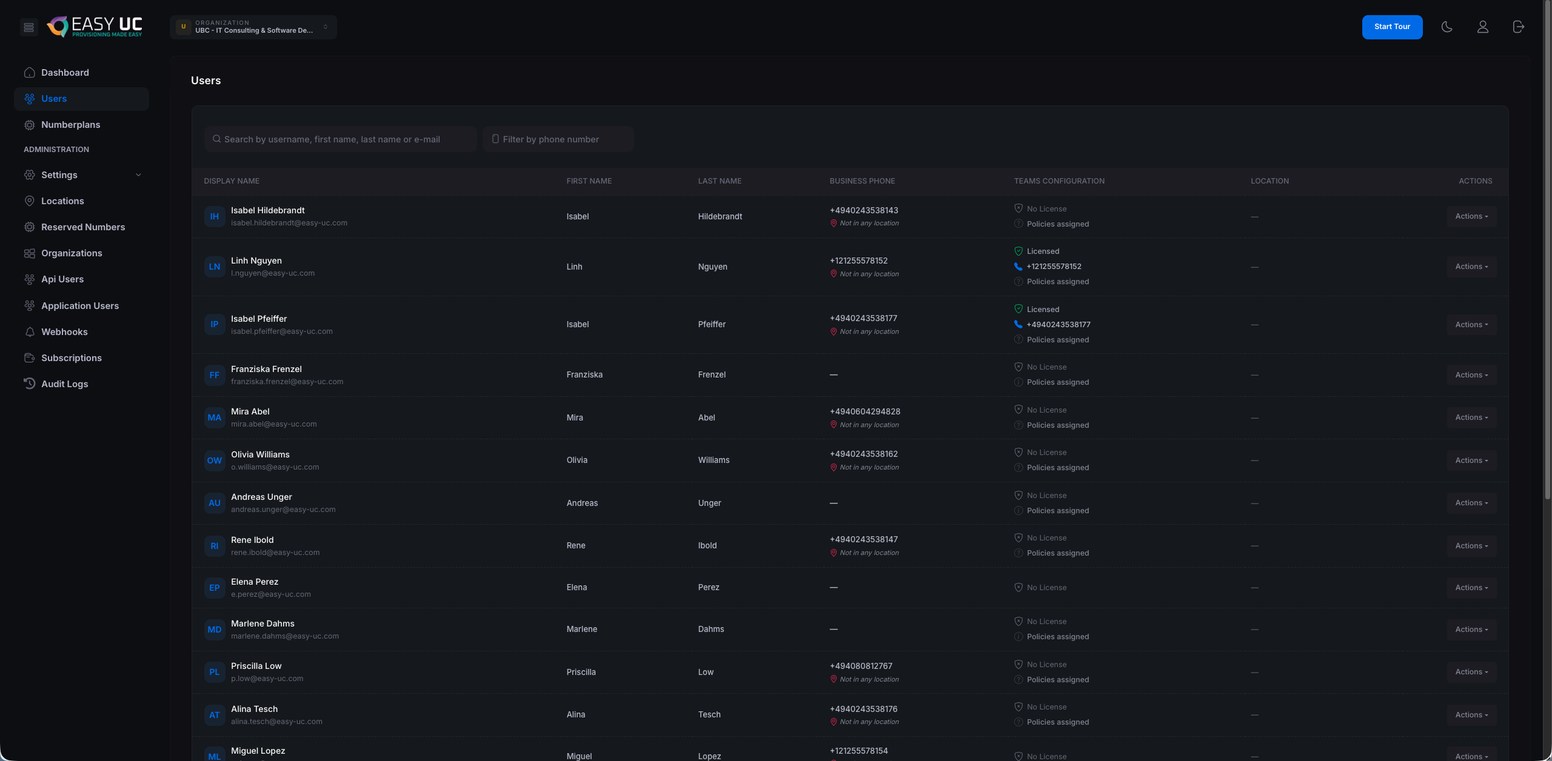1552x761 pixels.
Task: Click Linh Nguyen's blue Teams phone icon
Action: [1018, 267]
